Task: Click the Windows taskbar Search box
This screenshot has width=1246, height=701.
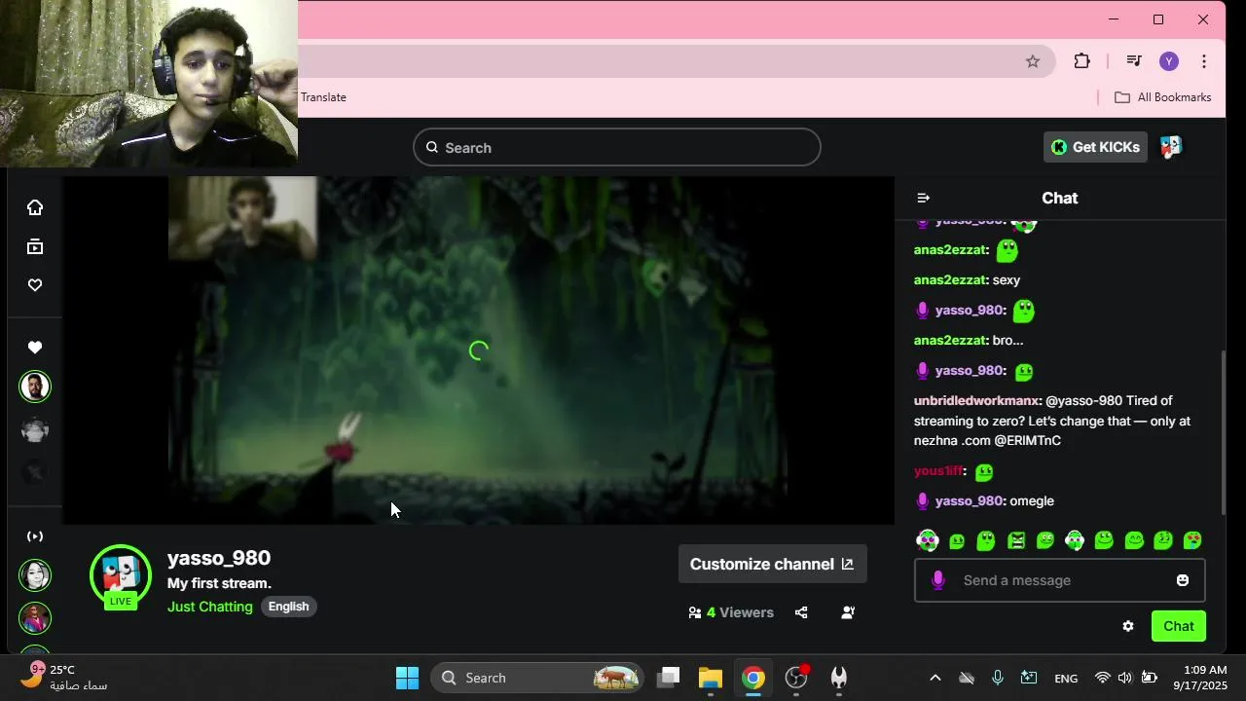Action: 537,678
